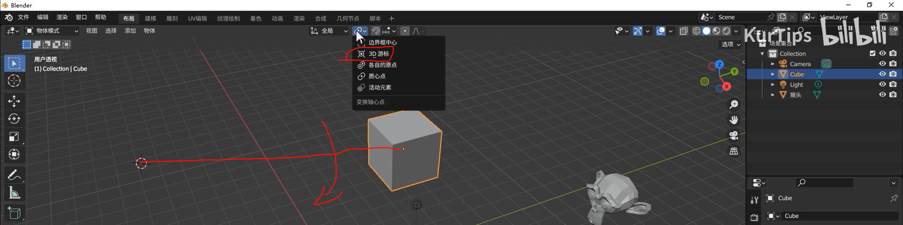Select the Measure tool
Image resolution: width=903 pixels, height=225 pixels.
tap(14, 192)
